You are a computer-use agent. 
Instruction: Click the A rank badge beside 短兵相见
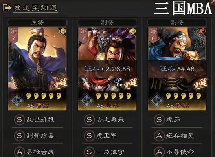click(159, 136)
